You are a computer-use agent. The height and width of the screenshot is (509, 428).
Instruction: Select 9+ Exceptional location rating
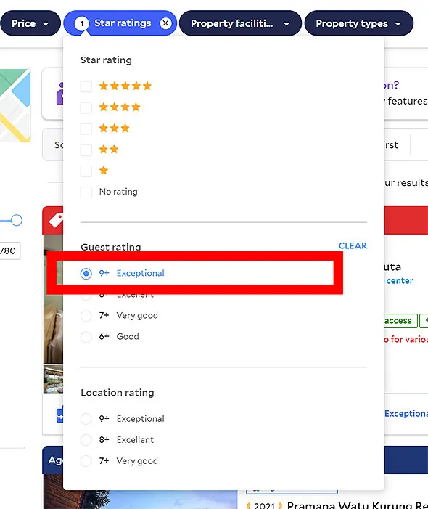86,419
